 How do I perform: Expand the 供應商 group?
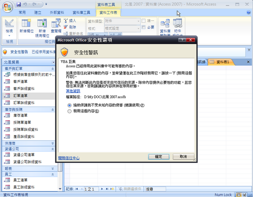click(53, 143)
